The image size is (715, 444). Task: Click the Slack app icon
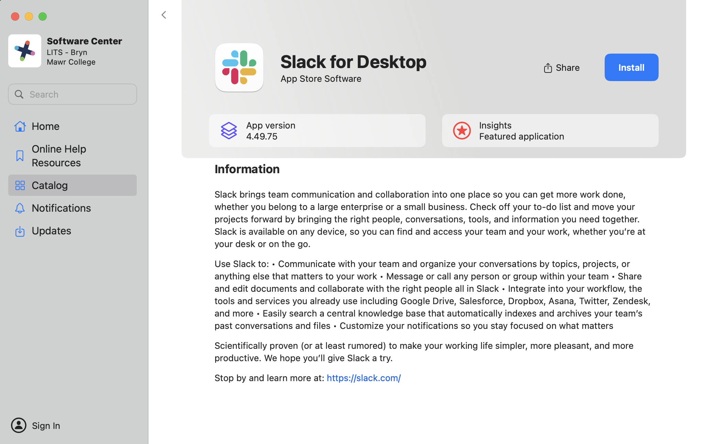point(239,67)
